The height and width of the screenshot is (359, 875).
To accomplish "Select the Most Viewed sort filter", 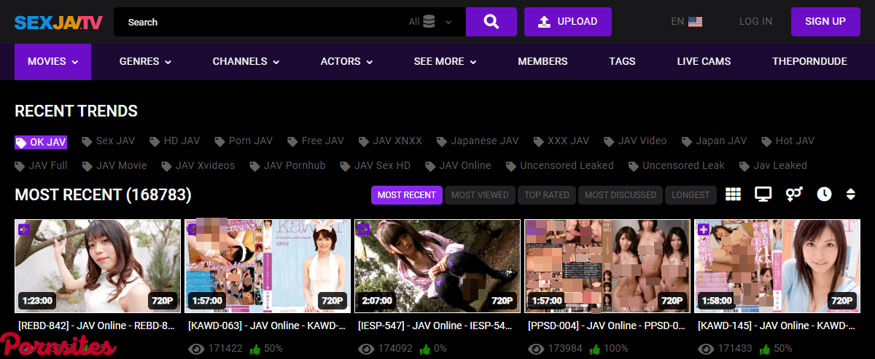I will [480, 195].
